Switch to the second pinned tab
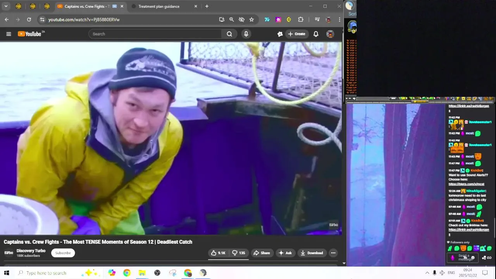The width and height of the screenshot is (496, 279). (x=33, y=6)
